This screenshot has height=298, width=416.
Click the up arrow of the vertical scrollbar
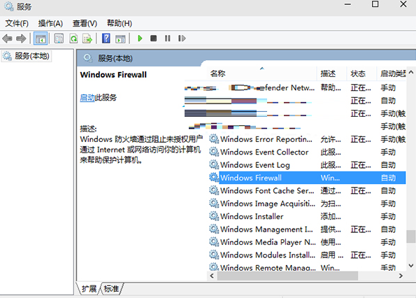[411, 72]
